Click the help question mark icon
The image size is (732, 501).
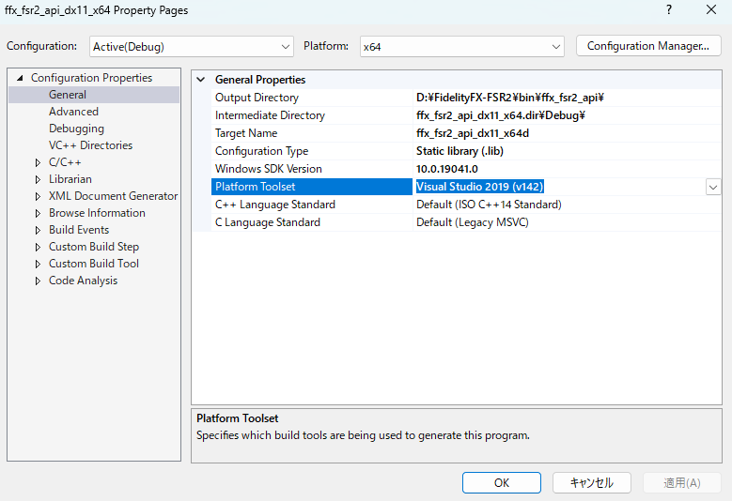pyautogui.click(x=669, y=10)
